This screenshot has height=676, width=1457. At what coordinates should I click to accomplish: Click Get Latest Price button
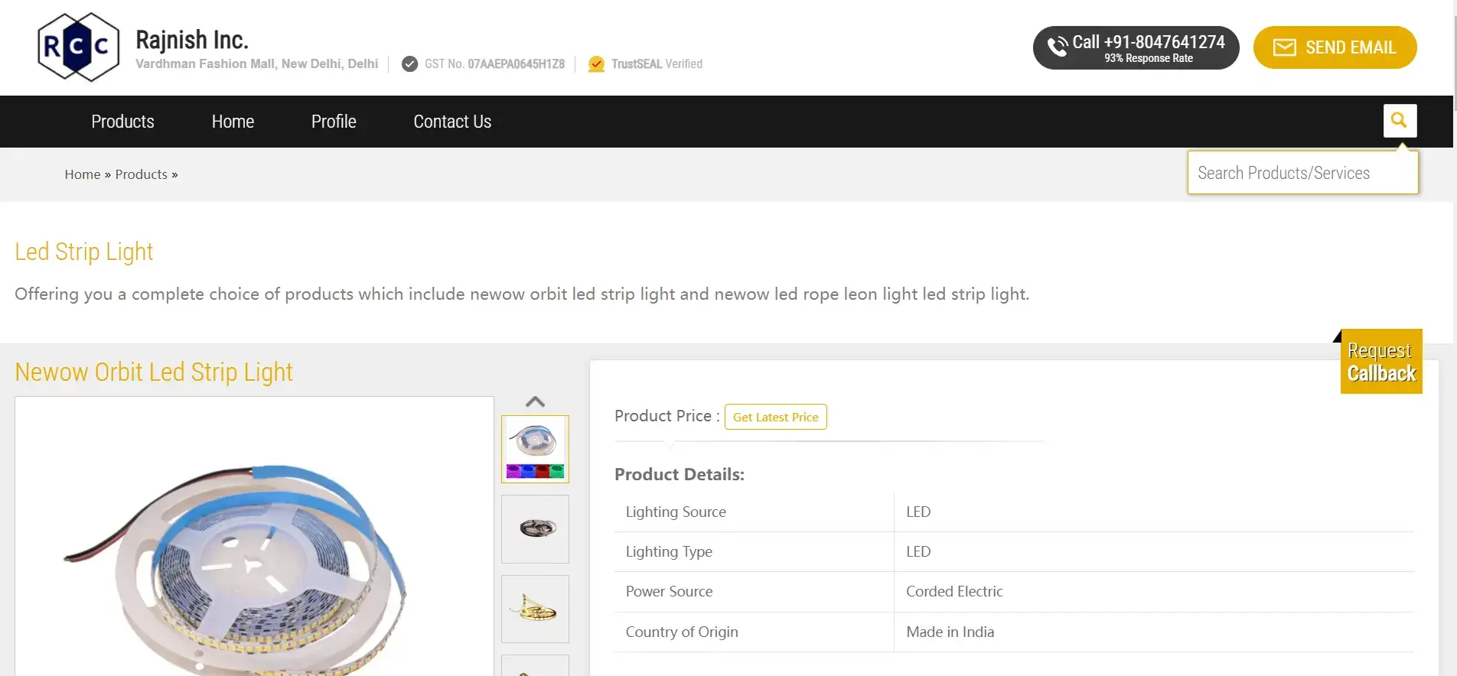coord(775,417)
